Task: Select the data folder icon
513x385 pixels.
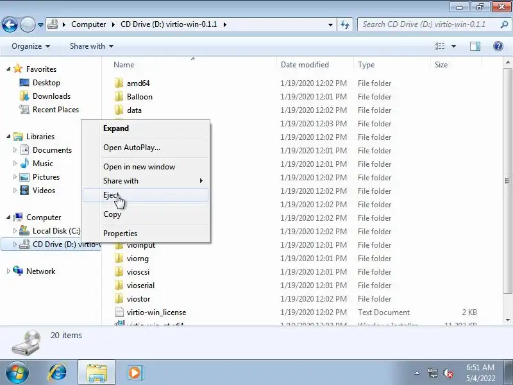Action: [x=119, y=110]
